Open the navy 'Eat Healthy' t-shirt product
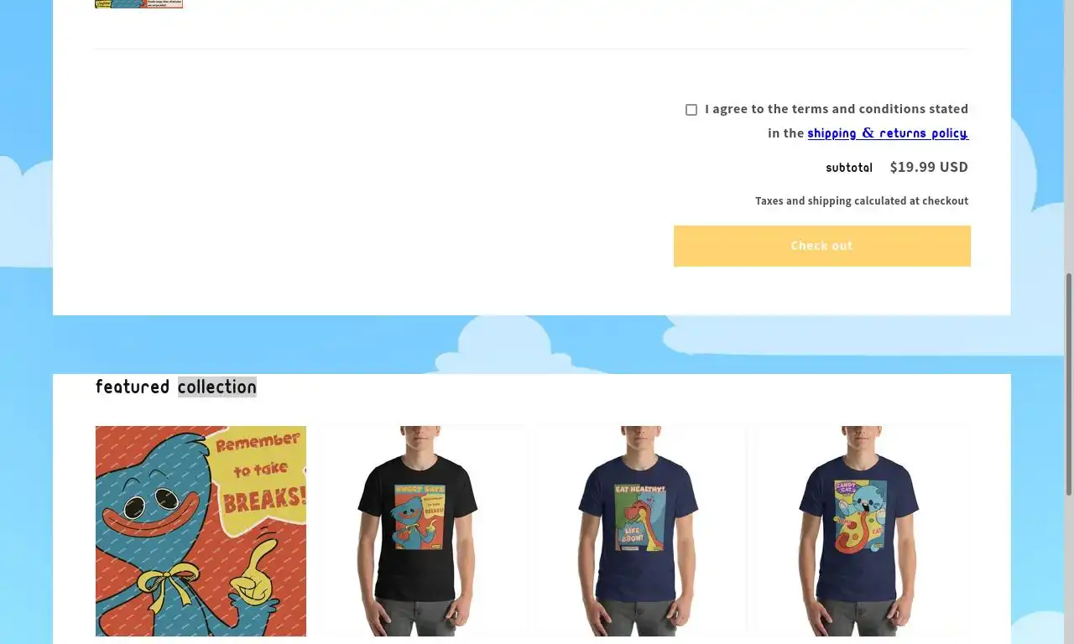 pos(641,531)
